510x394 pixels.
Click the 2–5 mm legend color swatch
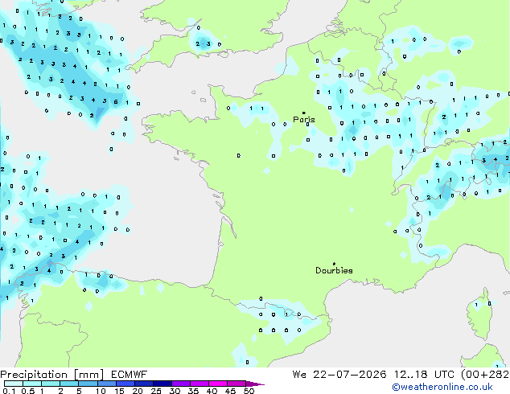(69, 384)
